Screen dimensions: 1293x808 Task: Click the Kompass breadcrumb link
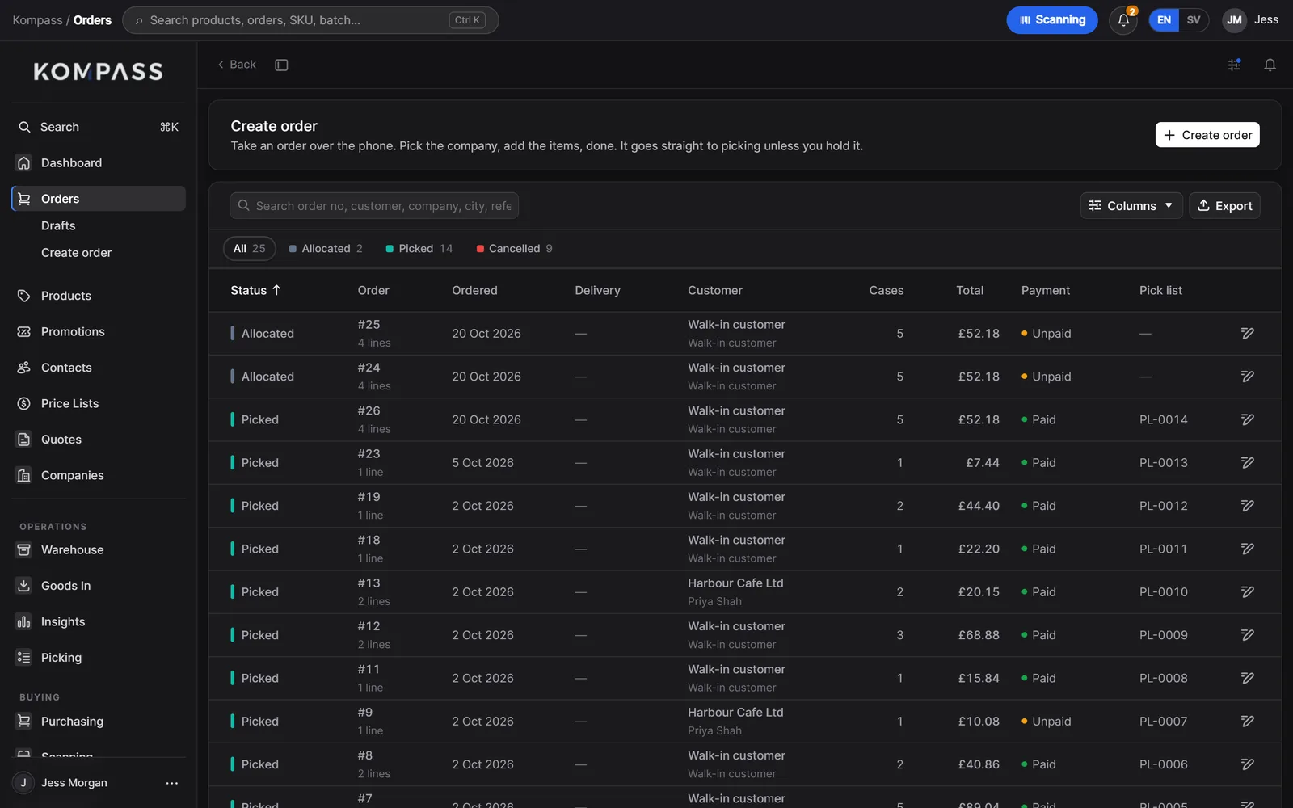tap(37, 20)
